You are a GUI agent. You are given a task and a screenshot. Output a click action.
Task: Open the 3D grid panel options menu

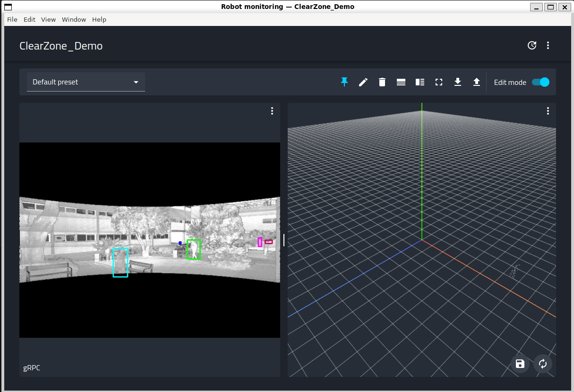coord(548,111)
